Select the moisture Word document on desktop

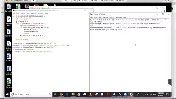[x=9, y=57]
